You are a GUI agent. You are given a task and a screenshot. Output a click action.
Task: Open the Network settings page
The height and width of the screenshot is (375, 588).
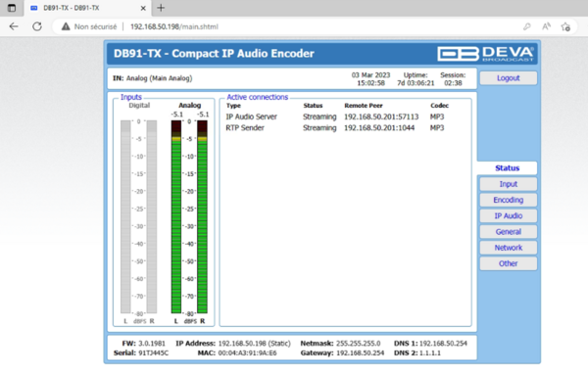tap(508, 248)
